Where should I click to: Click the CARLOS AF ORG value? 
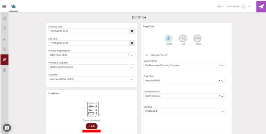[58, 55]
